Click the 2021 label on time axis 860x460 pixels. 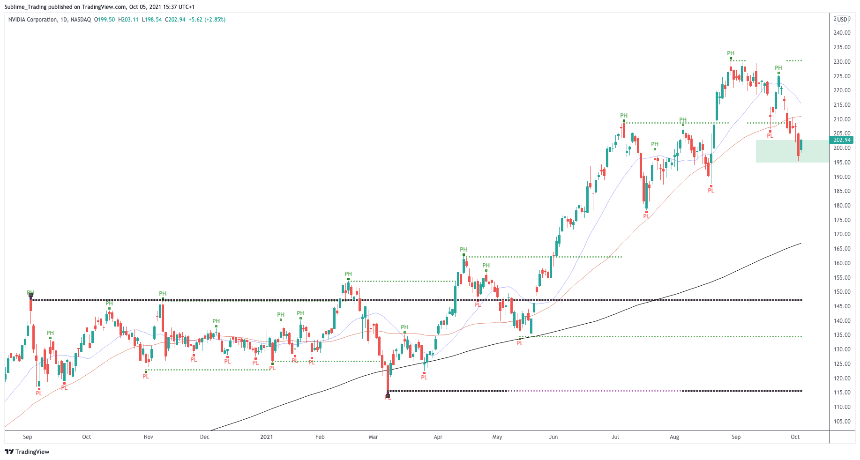coord(267,437)
